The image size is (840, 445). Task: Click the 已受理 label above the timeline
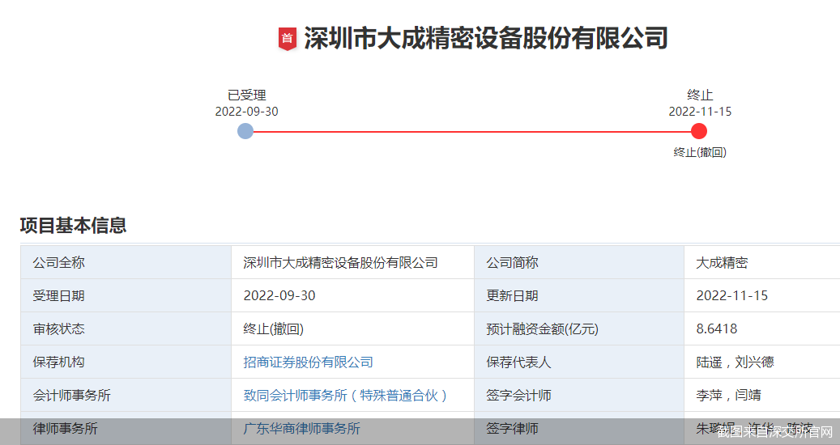247,95
